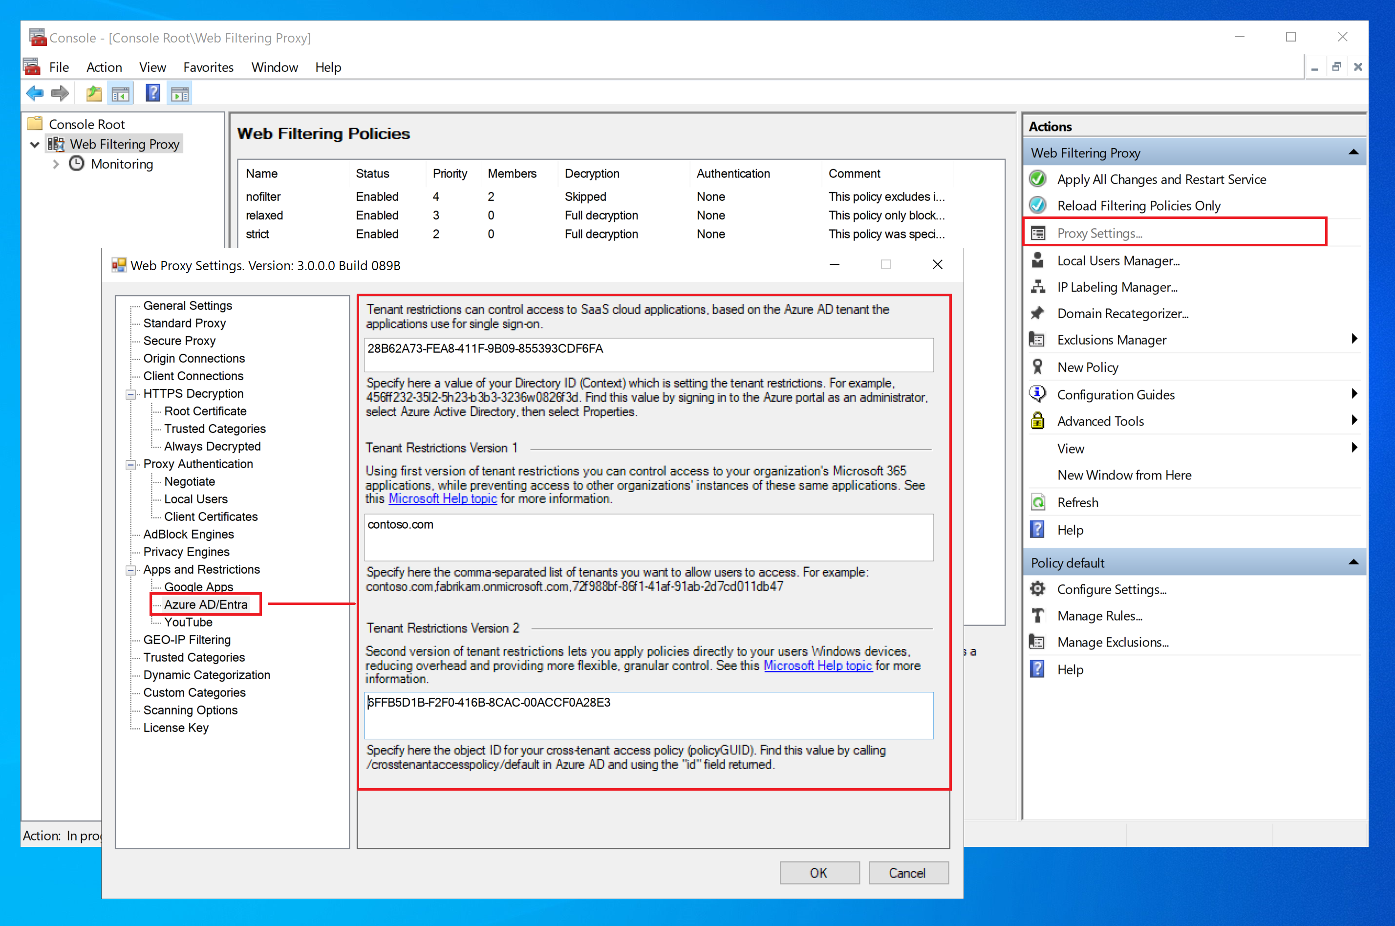Select the strict policy row
Image resolution: width=1395 pixels, height=926 pixels.
[596, 234]
